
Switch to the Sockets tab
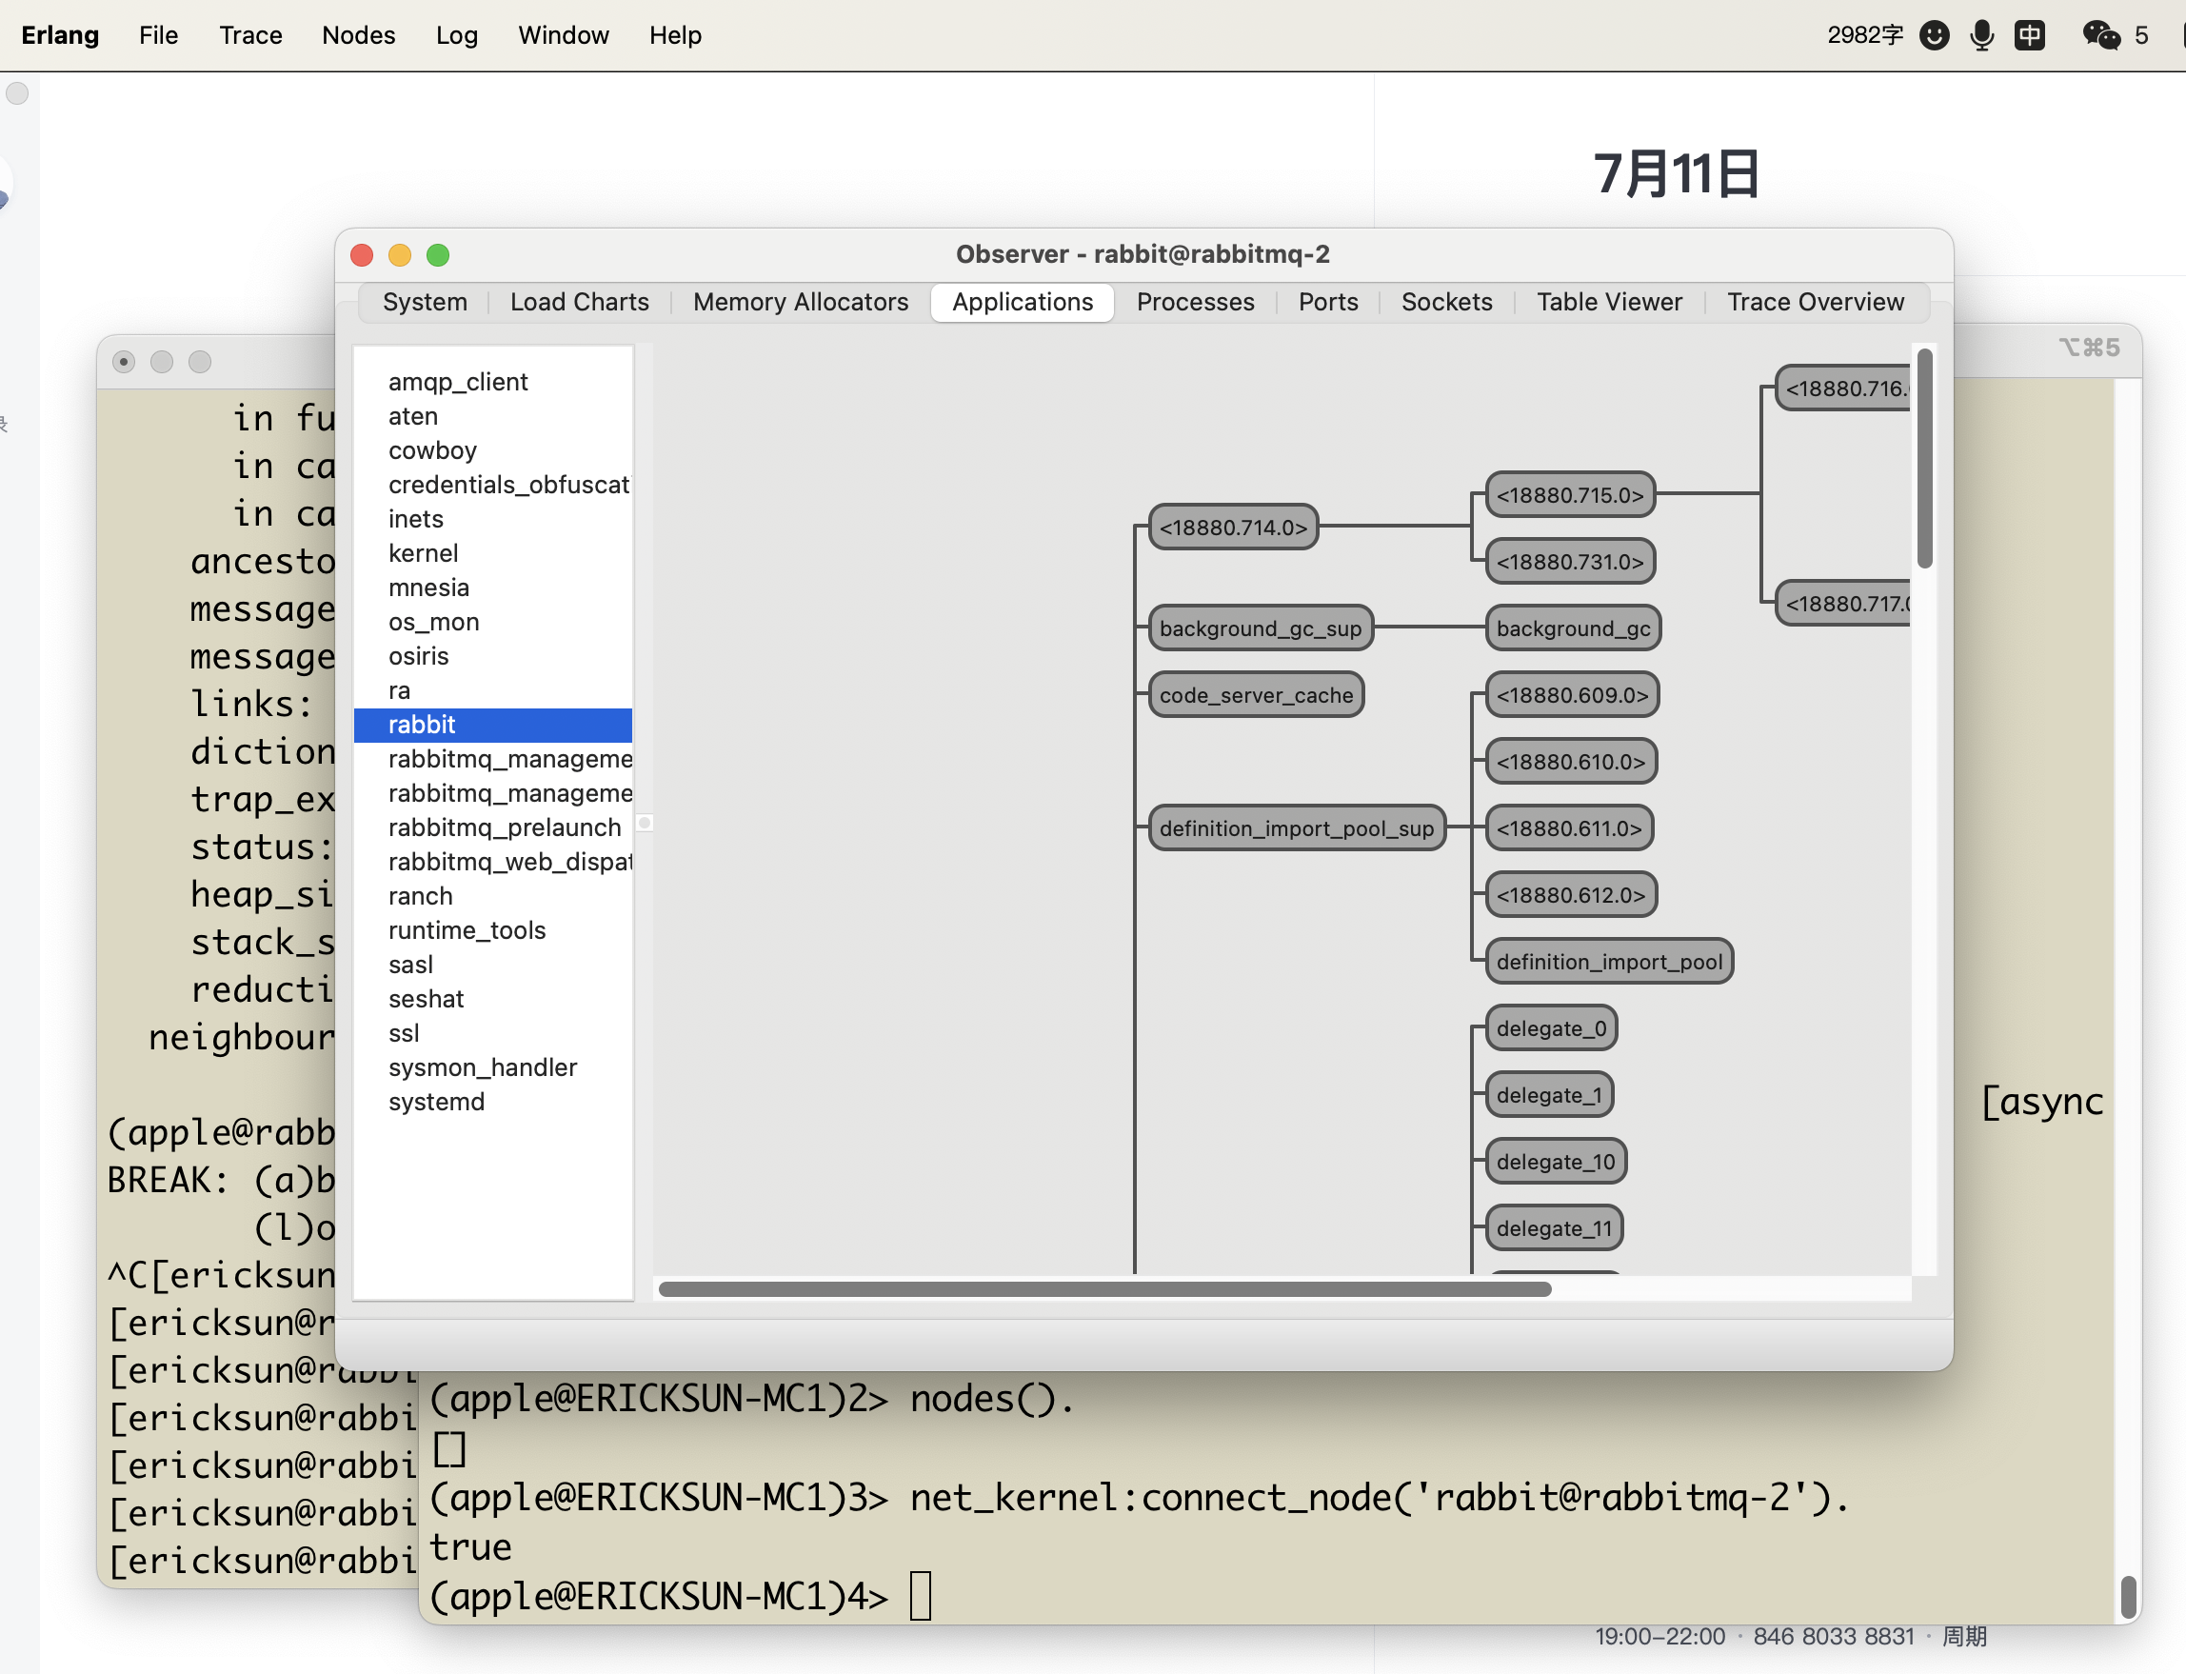(1445, 302)
